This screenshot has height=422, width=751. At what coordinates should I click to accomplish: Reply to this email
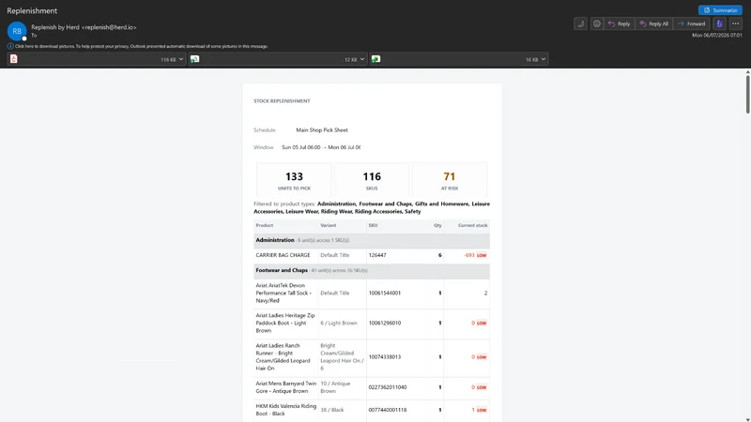point(619,23)
